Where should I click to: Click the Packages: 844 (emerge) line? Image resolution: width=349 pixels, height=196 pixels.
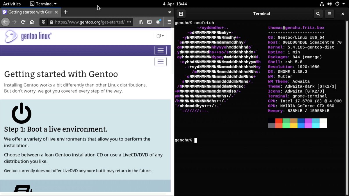tap(295, 57)
